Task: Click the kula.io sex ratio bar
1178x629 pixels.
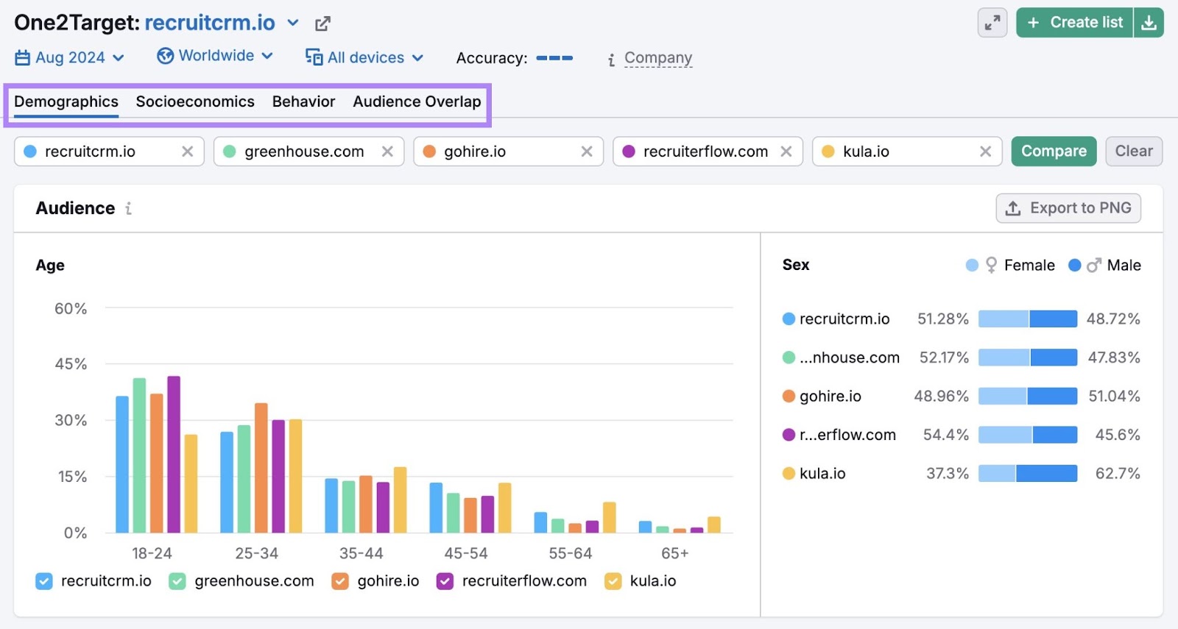Action: click(1028, 473)
